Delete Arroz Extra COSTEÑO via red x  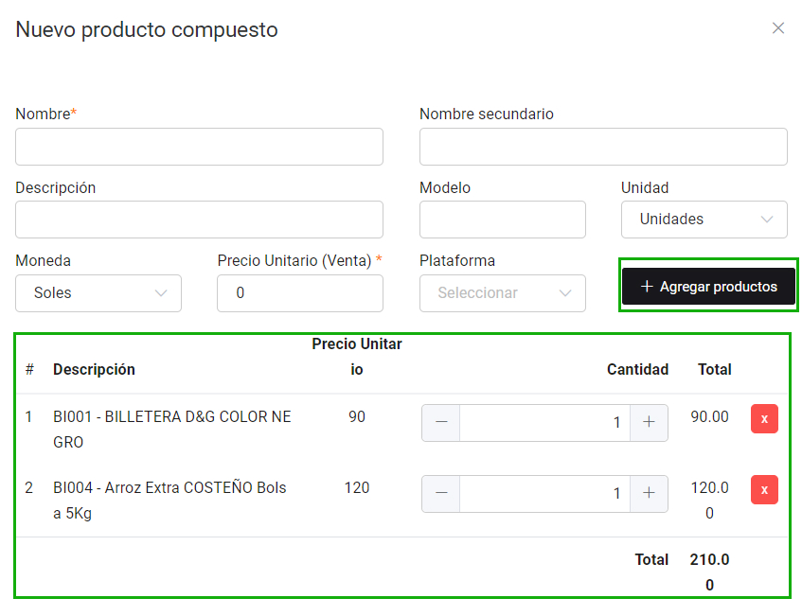[764, 489]
